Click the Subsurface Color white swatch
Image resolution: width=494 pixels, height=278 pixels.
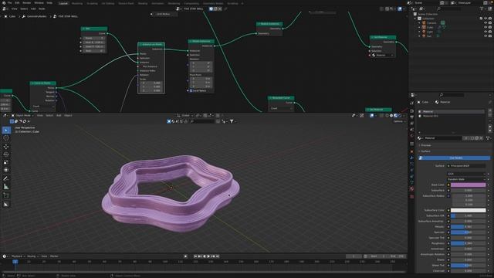coord(469,210)
